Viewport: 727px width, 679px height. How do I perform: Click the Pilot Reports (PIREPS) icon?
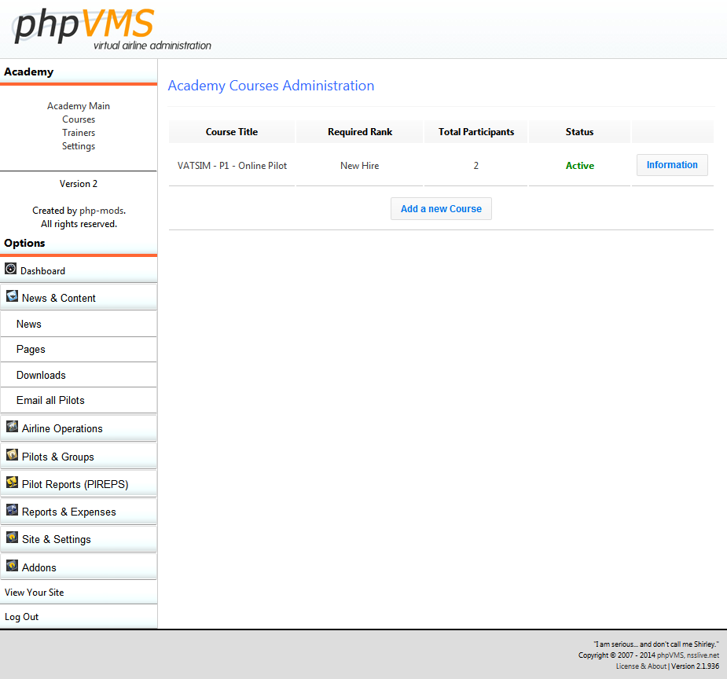coord(12,483)
